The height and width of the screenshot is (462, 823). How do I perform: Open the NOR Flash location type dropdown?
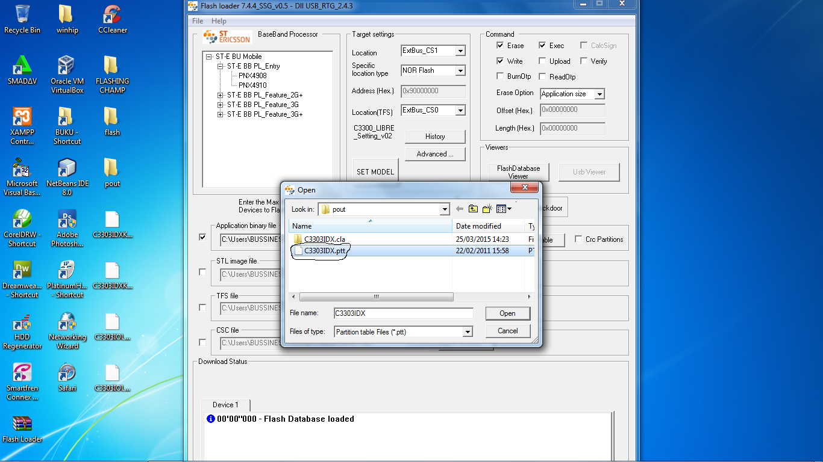(x=460, y=71)
